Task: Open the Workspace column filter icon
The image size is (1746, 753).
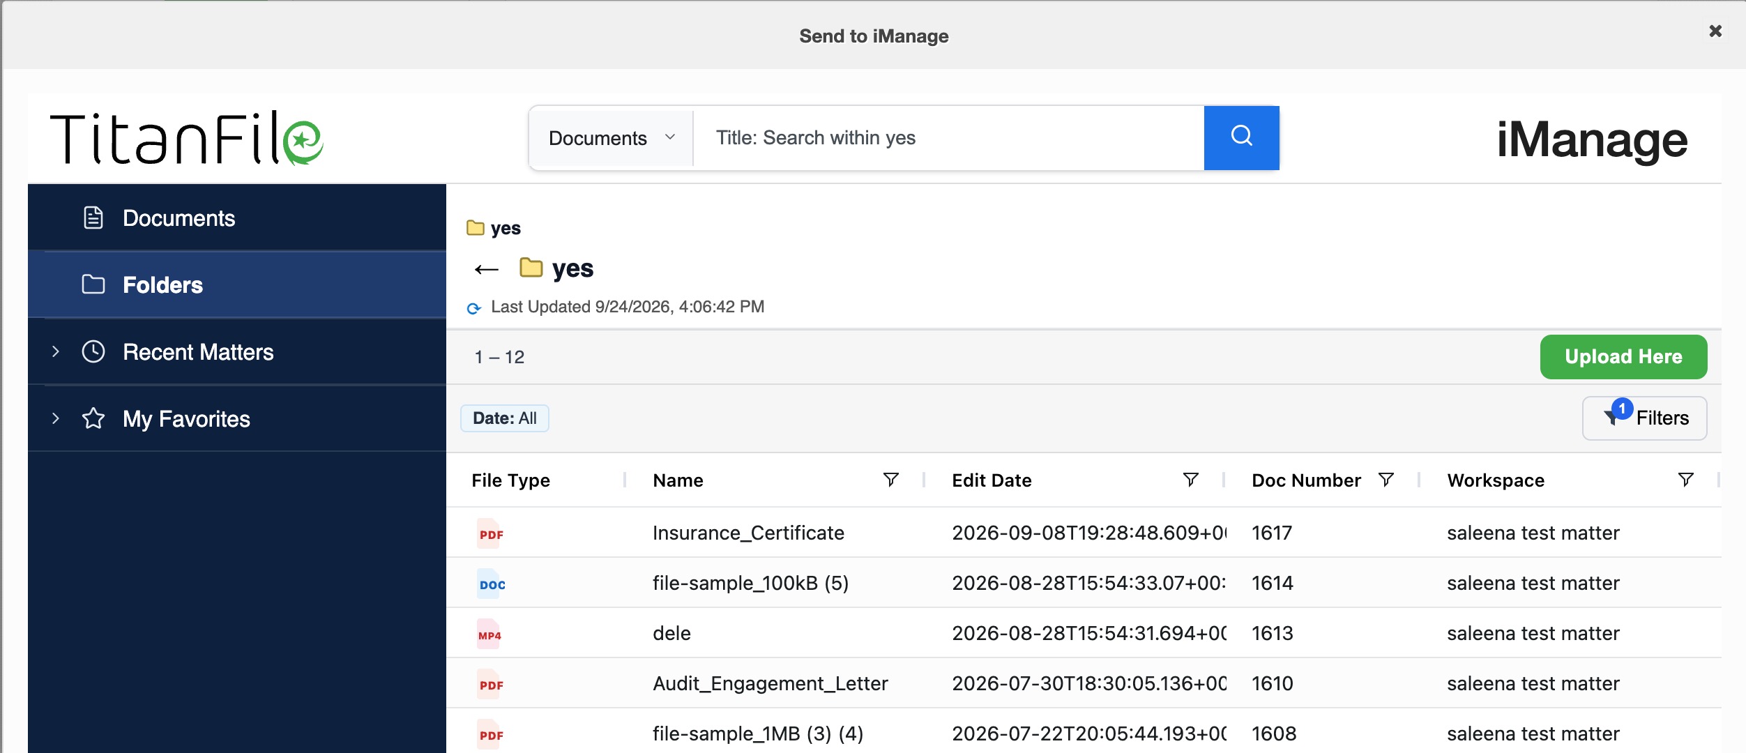Action: tap(1686, 480)
